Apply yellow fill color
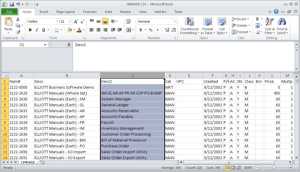The image size is (300, 172). click(70, 30)
